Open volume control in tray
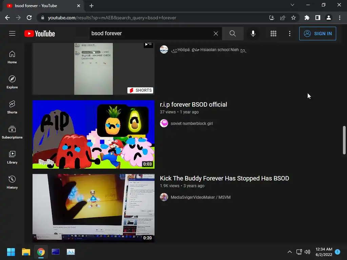Viewport: 347px width, 260px height. [x=307, y=252]
